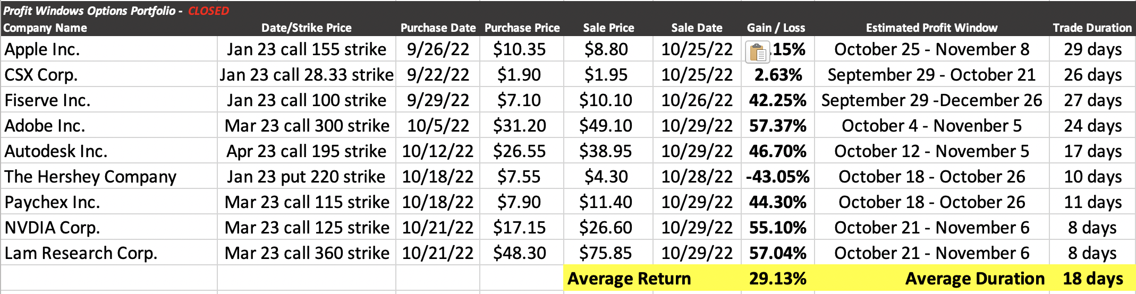Select the "September 29 -December 26" profit window cell
This screenshot has height=294, width=1136.
[931, 100]
